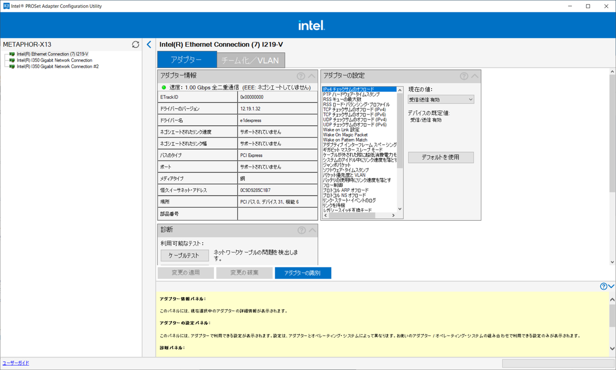Open the 現在の値 dropdown
616x370 pixels.
tap(441, 100)
